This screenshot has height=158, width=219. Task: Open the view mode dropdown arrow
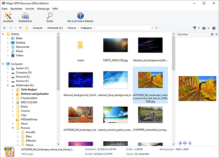[x=208, y=28]
